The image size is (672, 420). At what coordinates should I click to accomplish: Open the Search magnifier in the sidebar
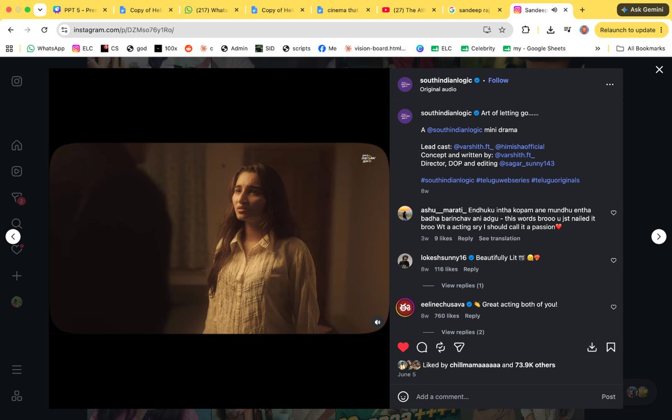point(17,223)
